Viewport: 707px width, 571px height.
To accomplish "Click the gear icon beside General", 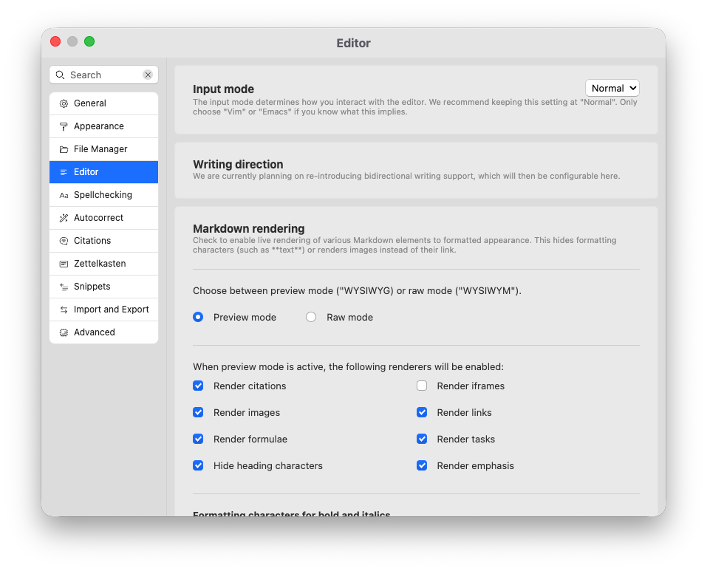I will coord(62,103).
